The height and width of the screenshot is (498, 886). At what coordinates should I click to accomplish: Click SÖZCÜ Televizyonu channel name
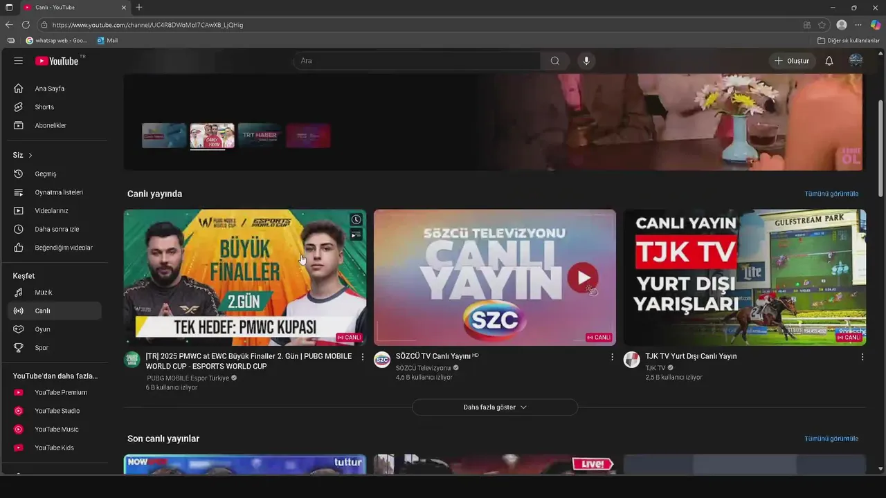pyautogui.click(x=423, y=368)
